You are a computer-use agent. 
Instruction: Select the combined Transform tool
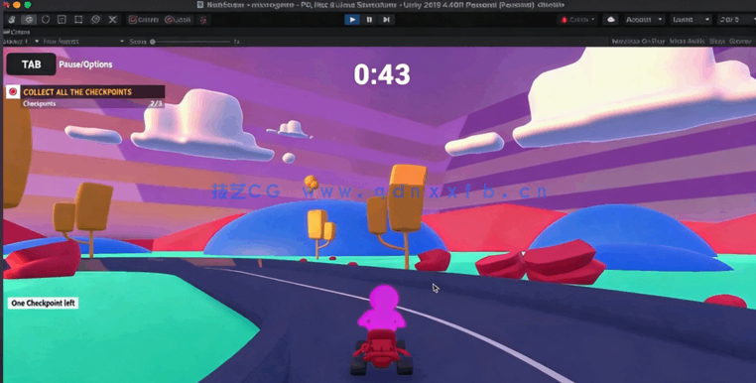[x=95, y=20]
